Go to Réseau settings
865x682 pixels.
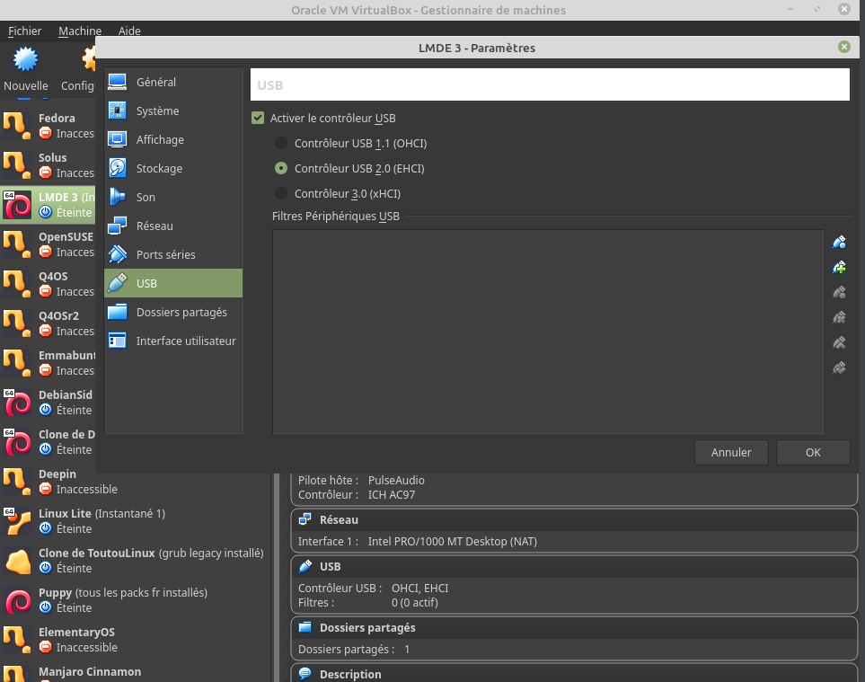click(x=173, y=226)
